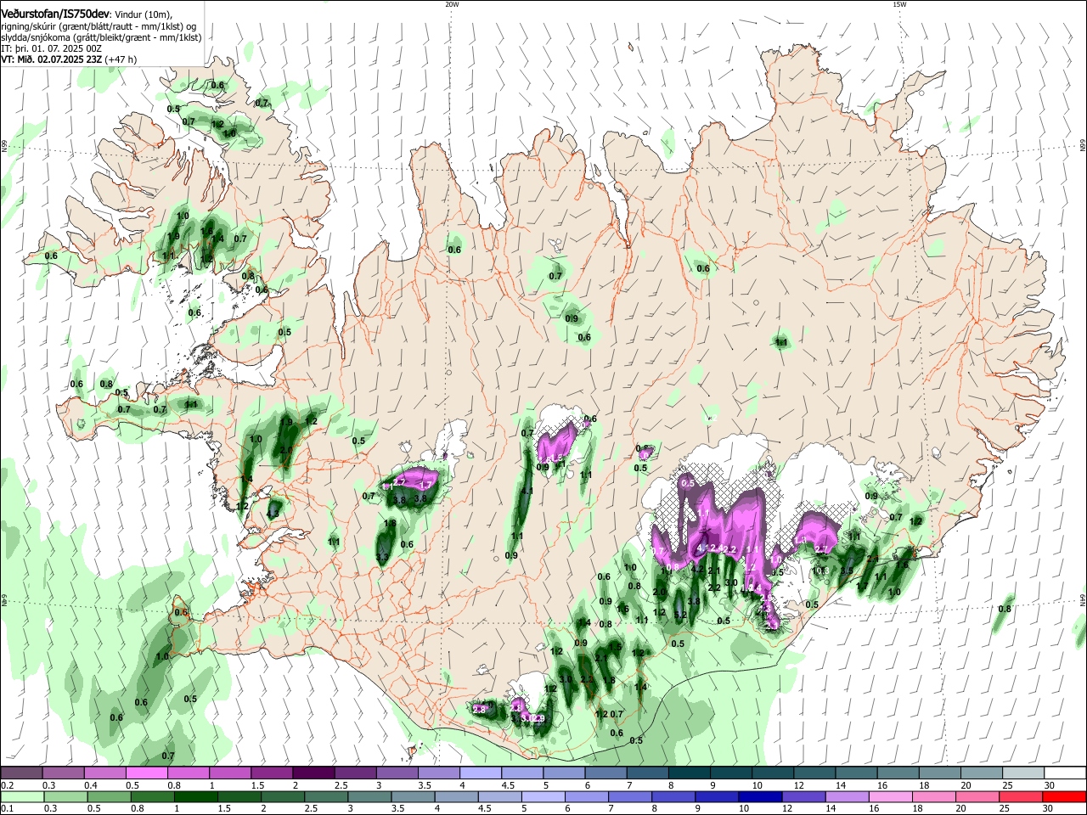Image resolution: width=1087 pixels, height=815 pixels.
Task: Pick the bright magenta 0.5 swatch in upper legend
Action: coord(146,773)
